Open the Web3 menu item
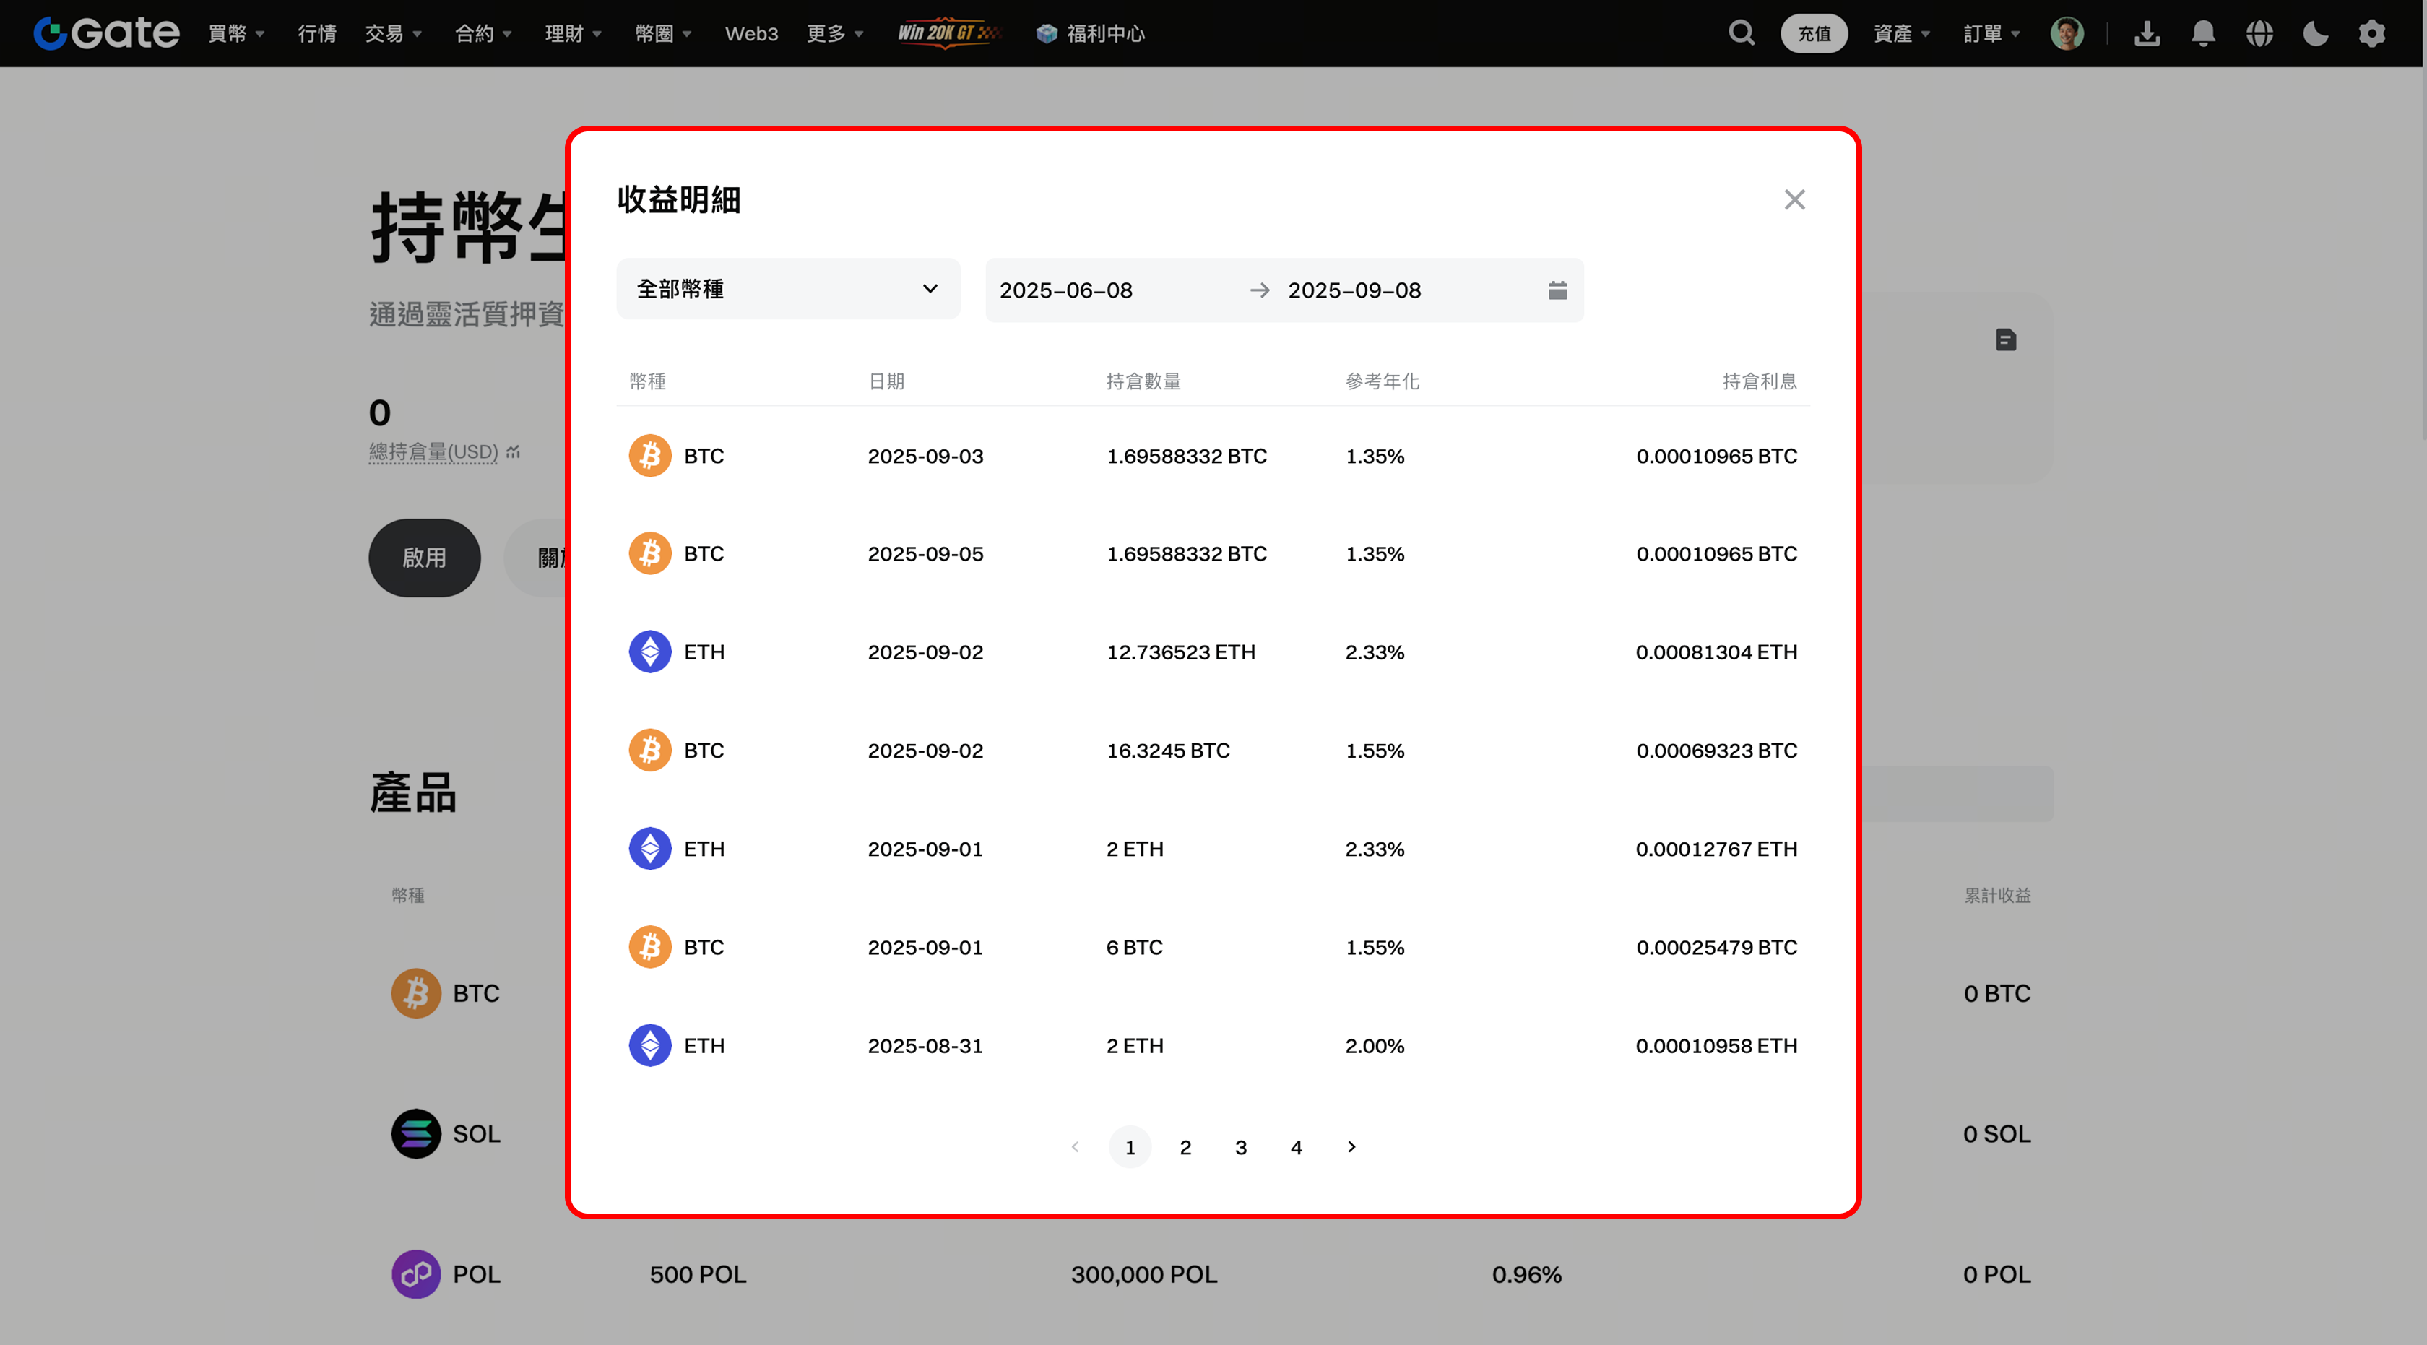2427x1345 pixels. coord(751,33)
